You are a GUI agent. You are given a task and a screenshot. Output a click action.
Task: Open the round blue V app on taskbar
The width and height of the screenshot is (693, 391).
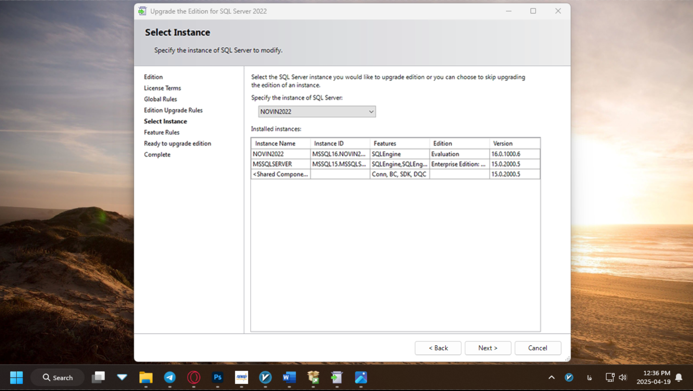265,378
